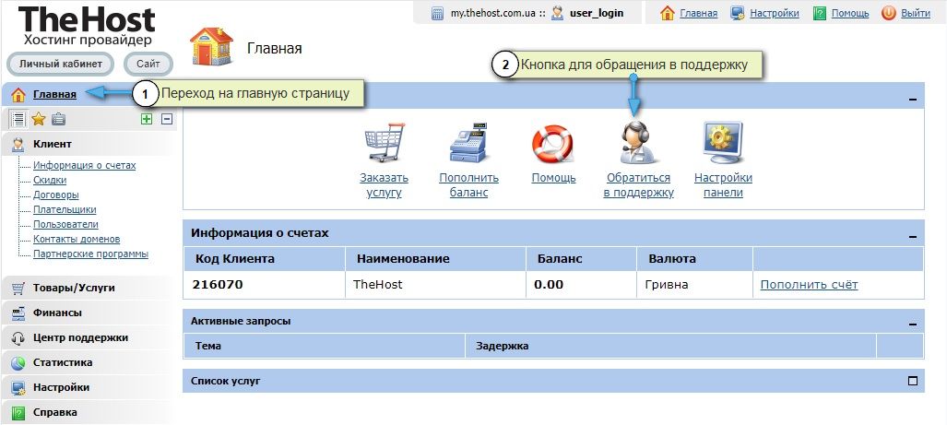Click the user icon beside user_login
This screenshot has width=947, height=425.
[558, 13]
